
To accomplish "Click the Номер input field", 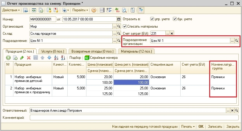I will tap(43, 19).
